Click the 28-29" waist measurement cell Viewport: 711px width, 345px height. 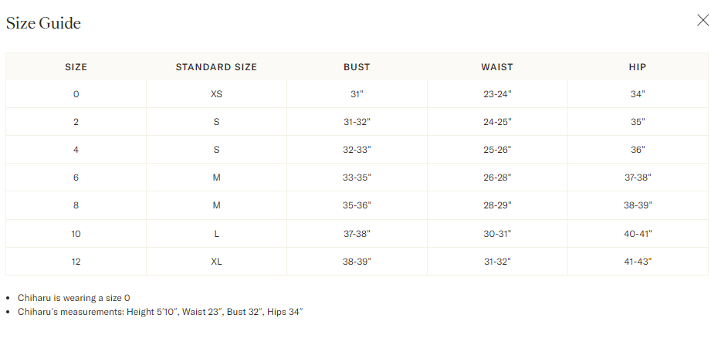click(497, 205)
